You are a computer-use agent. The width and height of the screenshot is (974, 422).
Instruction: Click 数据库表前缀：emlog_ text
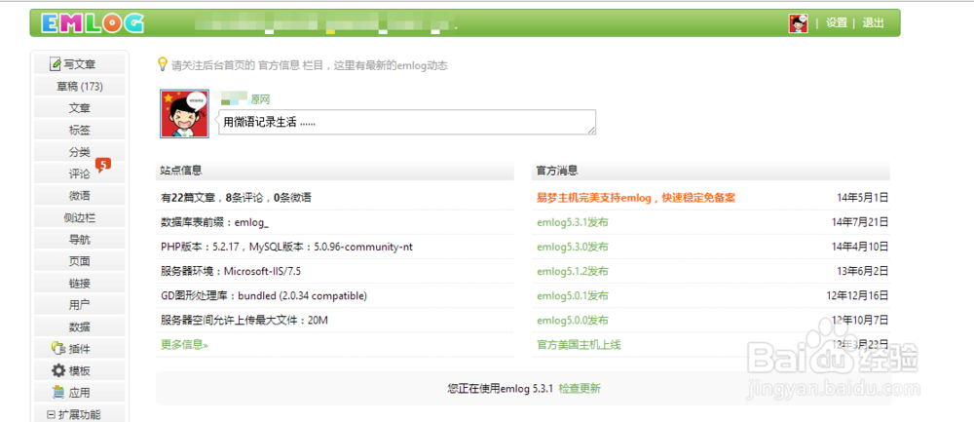tap(215, 222)
